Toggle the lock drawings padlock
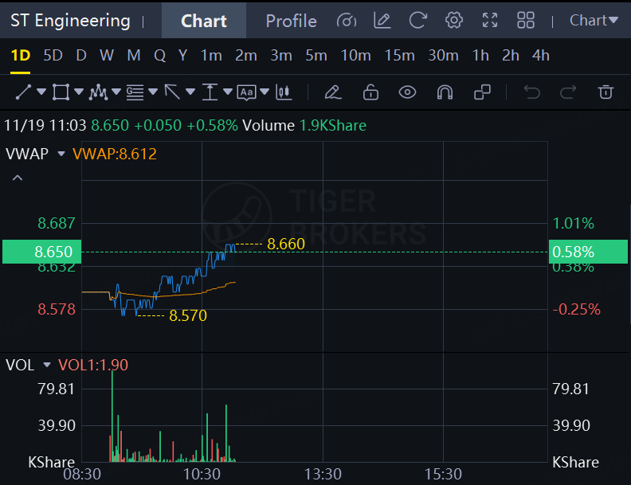 (370, 92)
